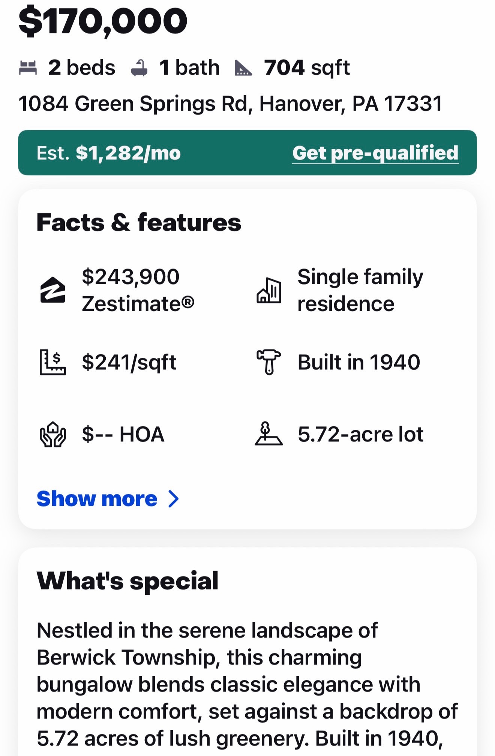The image size is (495, 756).
Task: Tap the 5.72-acre lot text
Action: click(360, 434)
